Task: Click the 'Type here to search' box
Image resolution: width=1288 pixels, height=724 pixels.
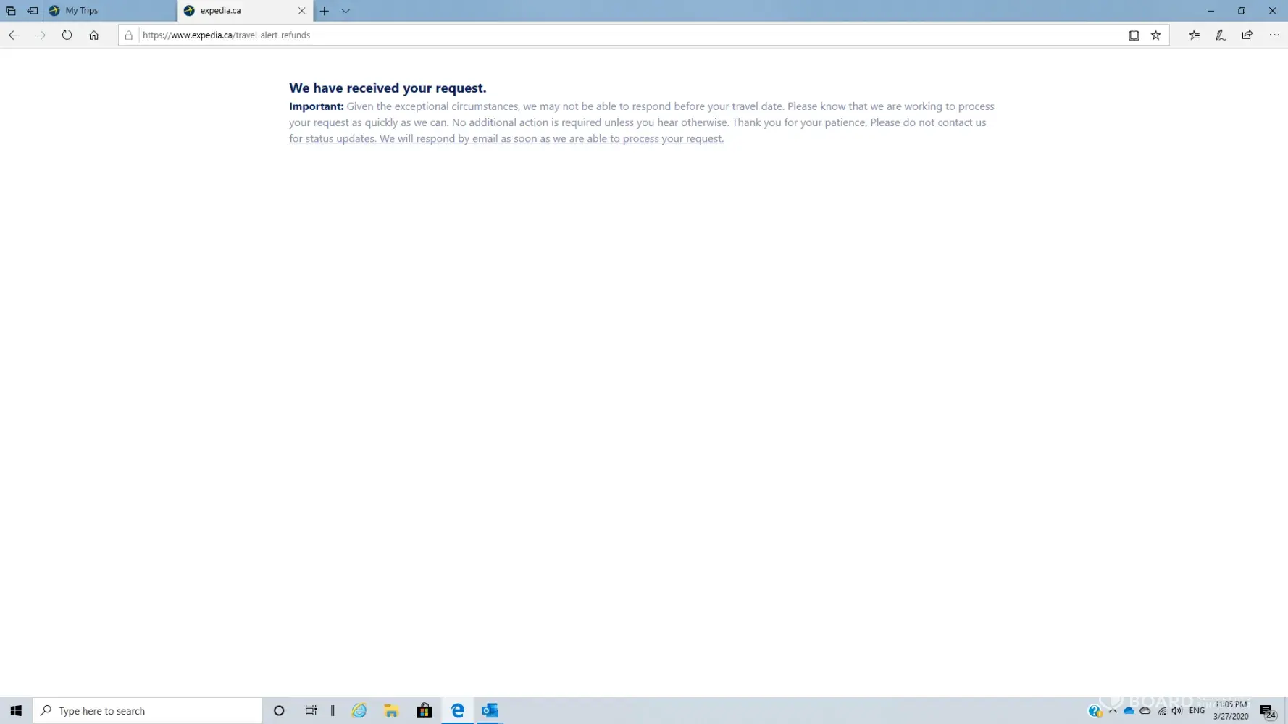Action: click(148, 711)
